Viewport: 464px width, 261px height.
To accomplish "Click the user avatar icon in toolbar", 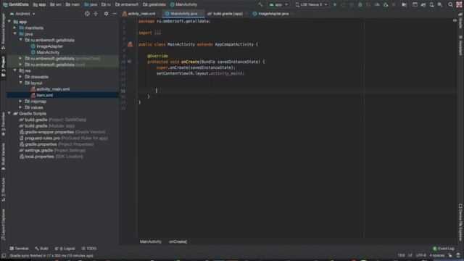I will coord(460,4).
